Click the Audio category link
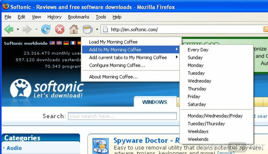This screenshot has height=154, width=268. (14, 148)
